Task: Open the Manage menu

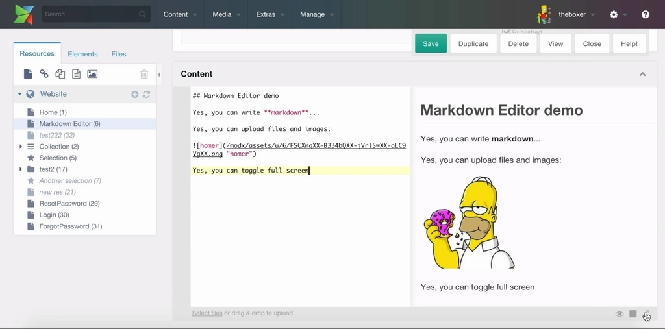Action: (x=317, y=14)
